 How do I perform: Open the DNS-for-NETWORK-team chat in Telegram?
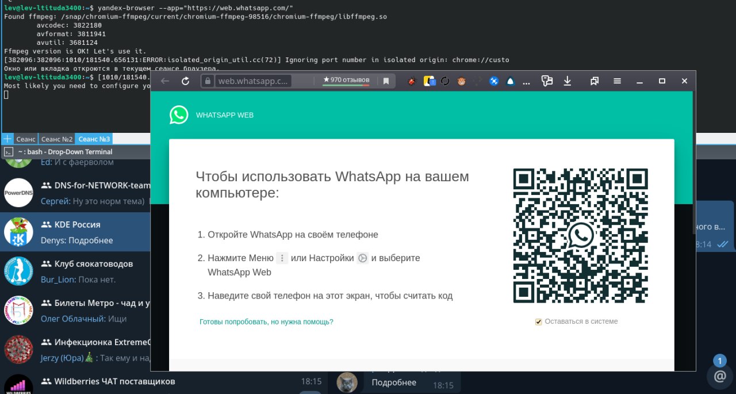pos(75,193)
